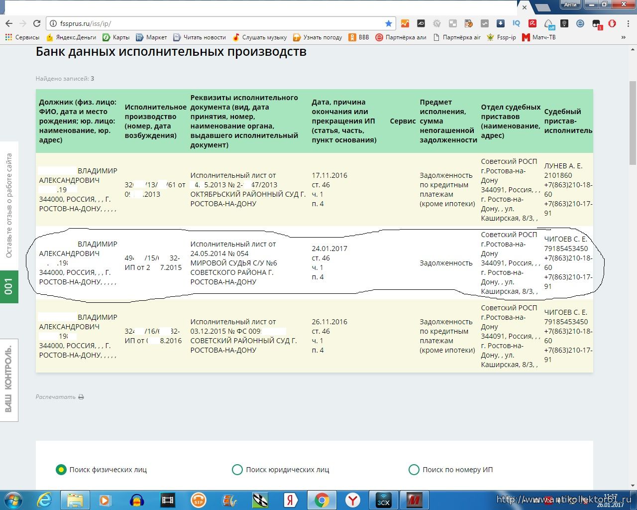Click date 17.11.2016 in table
The width and height of the screenshot is (637, 510).
tap(329, 175)
